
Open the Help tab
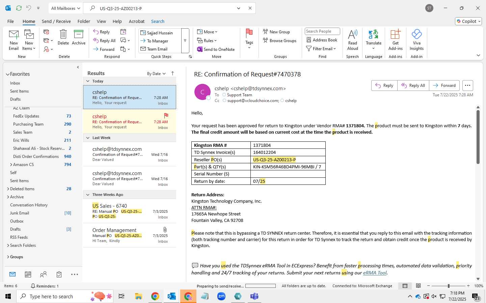click(x=117, y=21)
